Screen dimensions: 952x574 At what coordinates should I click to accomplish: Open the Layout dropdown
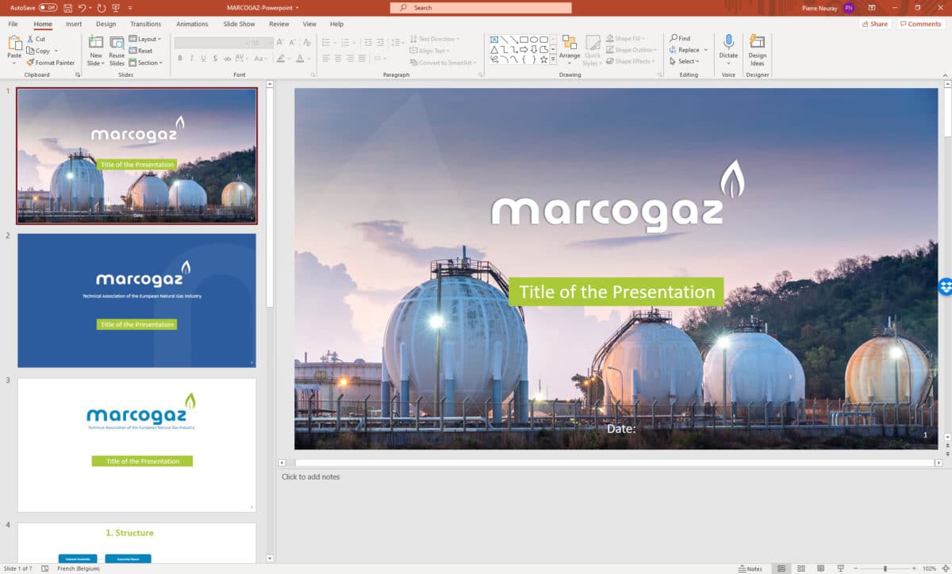(x=144, y=39)
